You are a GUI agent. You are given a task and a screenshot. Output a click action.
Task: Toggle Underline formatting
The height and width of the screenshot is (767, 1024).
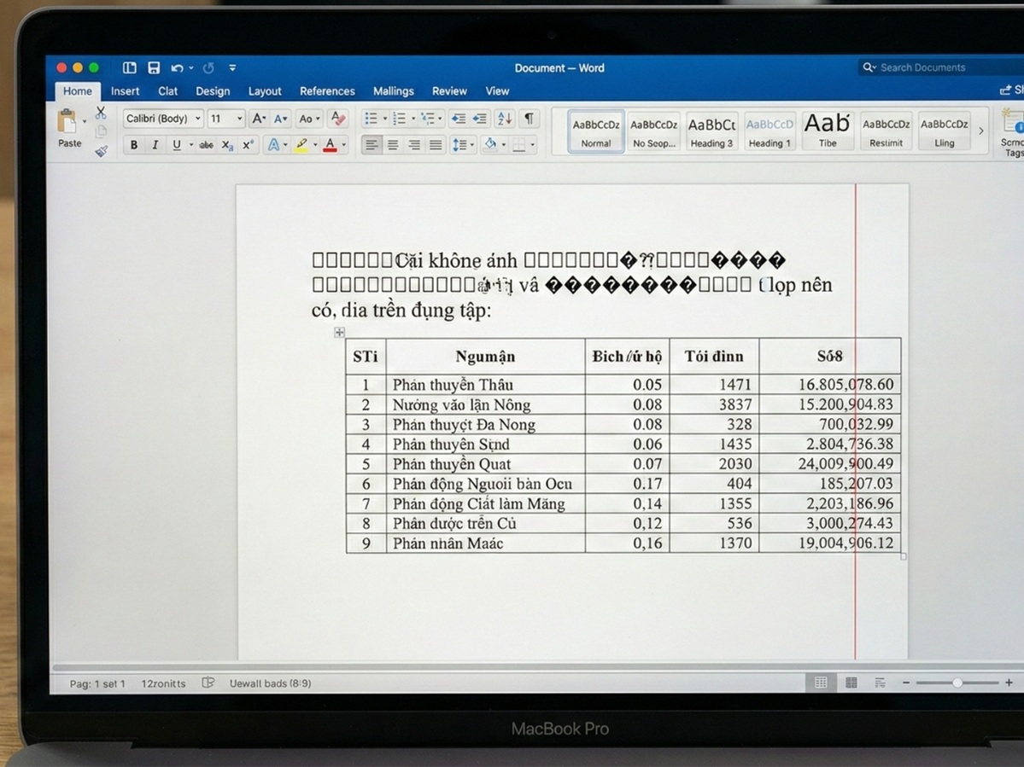176,145
